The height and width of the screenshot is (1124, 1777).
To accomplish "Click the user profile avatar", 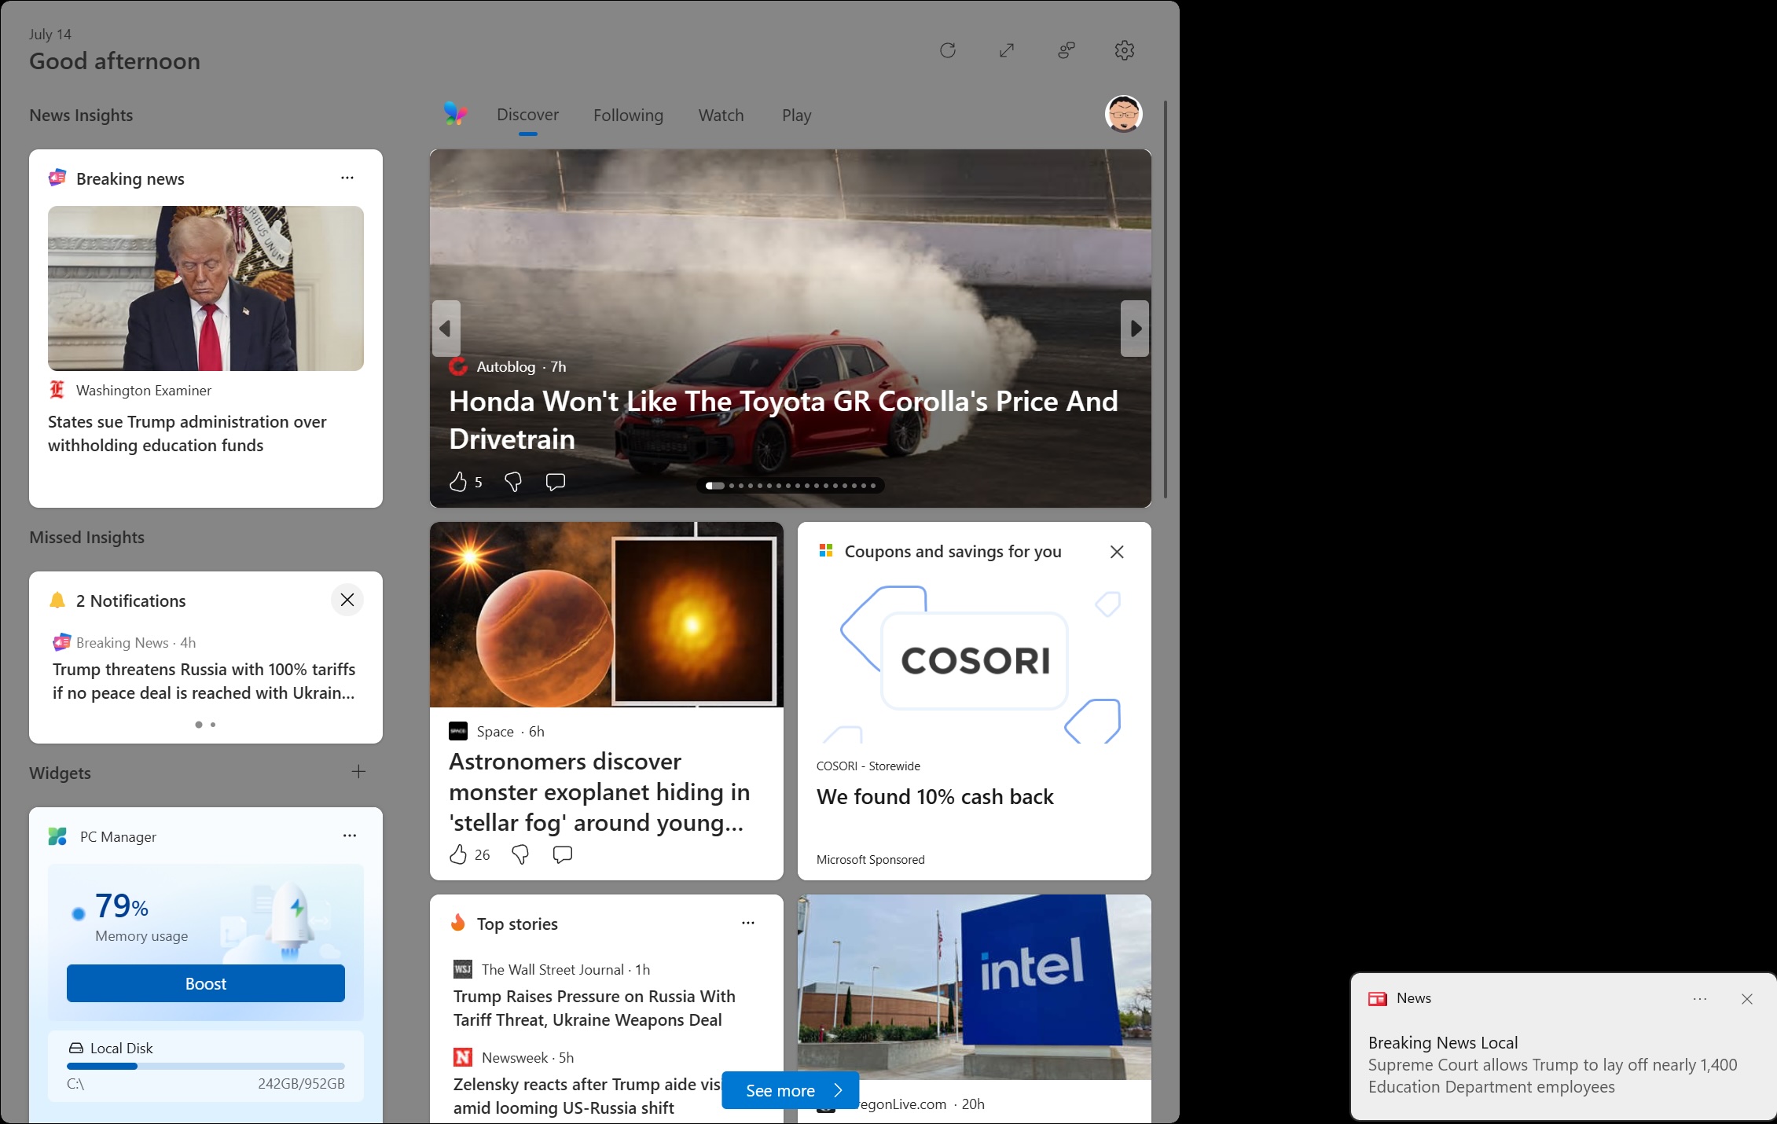I will tap(1123, 115).
